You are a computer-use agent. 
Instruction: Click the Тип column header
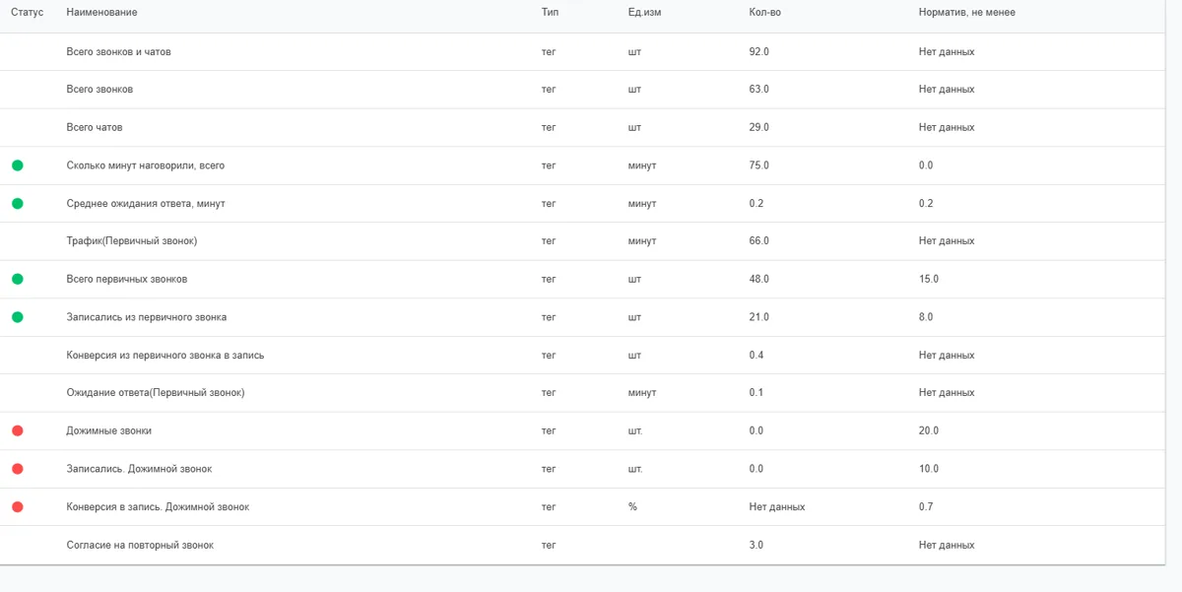coord(550,12)
